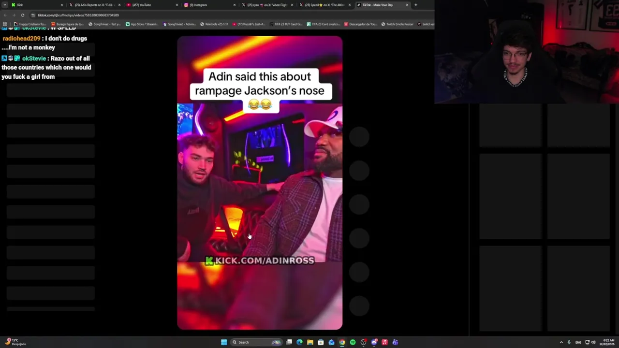Go forward in browser history
This screenshot has height=348, width=619.
(14, 15)
